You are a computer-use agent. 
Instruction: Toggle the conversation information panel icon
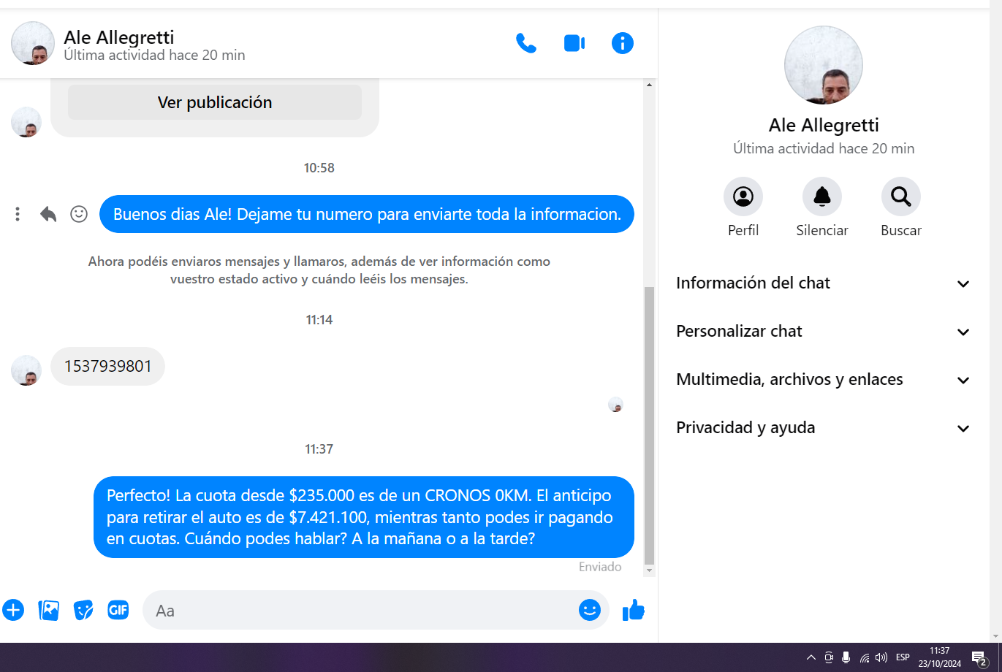click(623, 43)
